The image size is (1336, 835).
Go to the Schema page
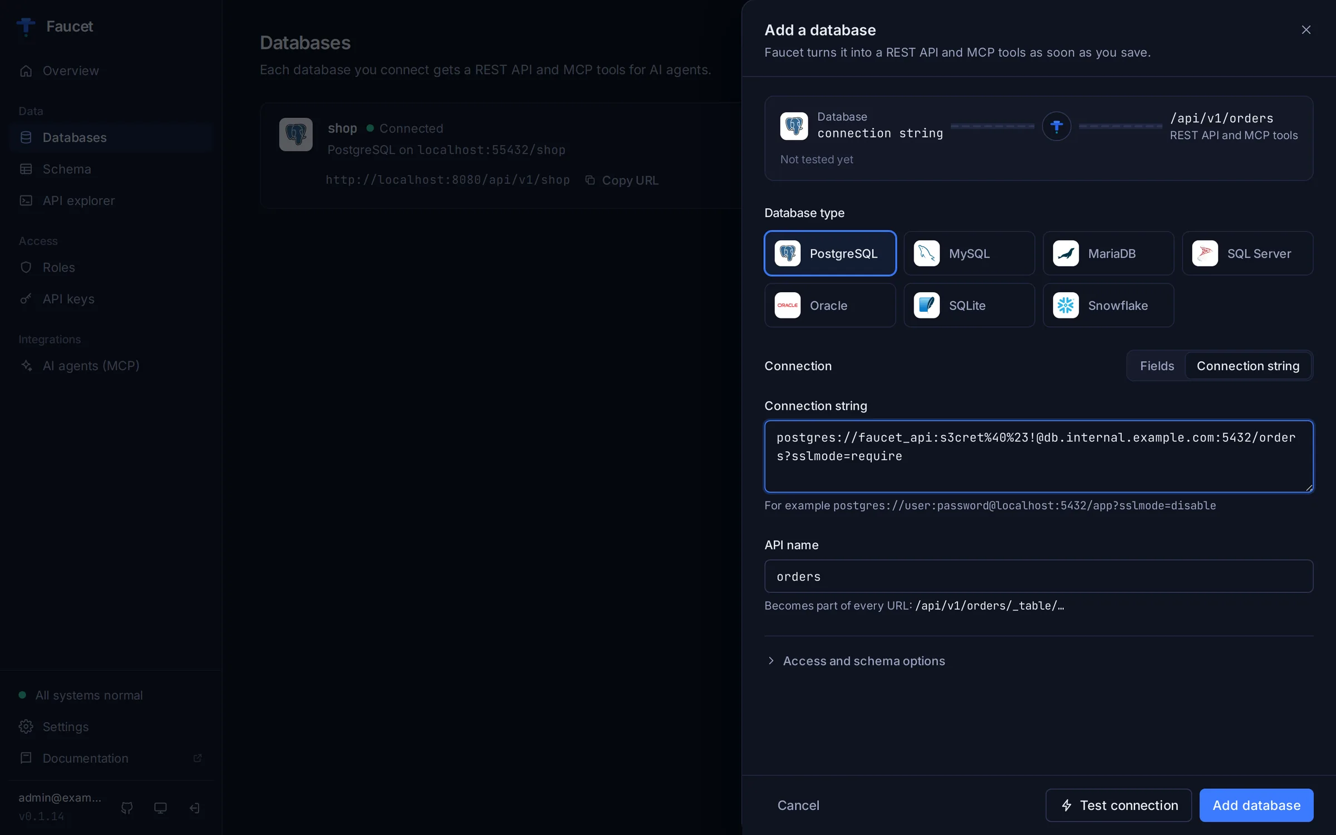(111, 169)
